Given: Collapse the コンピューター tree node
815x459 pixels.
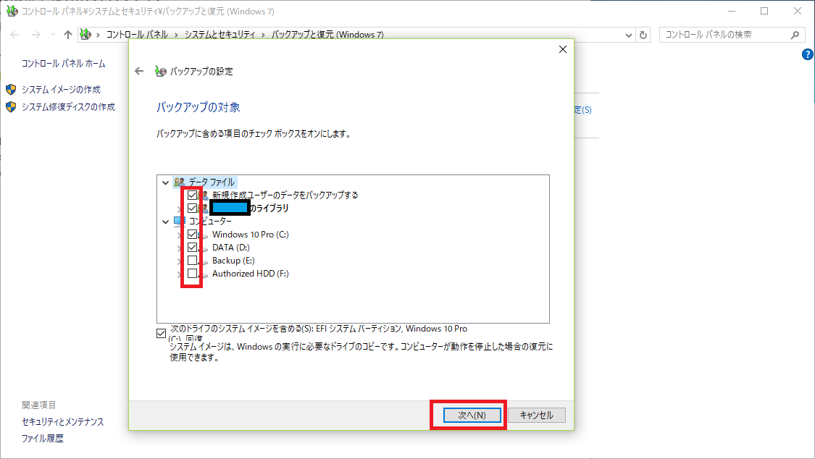Looking at the screenshot, I should (166, 222).
